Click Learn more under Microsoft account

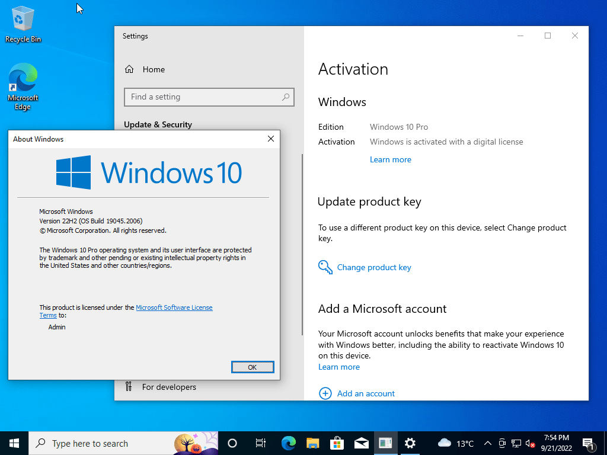338,367
